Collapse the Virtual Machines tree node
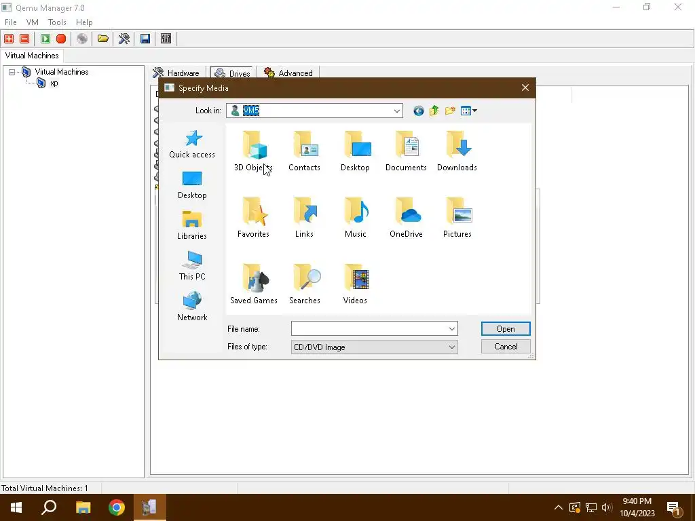The width and height of the screenshot is (695, 521). coord(12,72)
